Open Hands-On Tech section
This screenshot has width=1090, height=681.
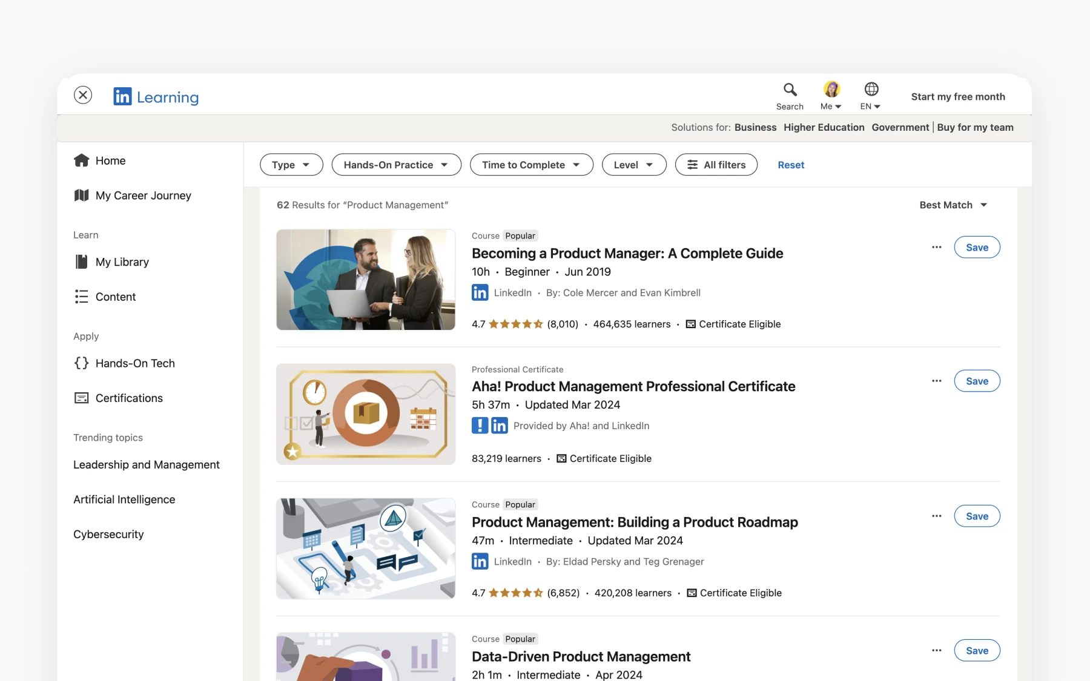(124, 363)
